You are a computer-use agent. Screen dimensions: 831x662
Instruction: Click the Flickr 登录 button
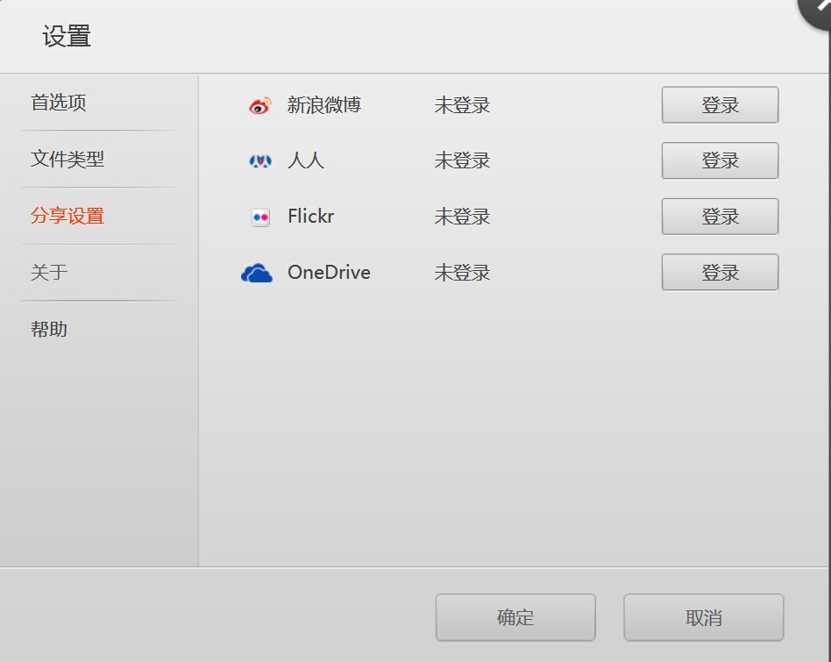720,217
